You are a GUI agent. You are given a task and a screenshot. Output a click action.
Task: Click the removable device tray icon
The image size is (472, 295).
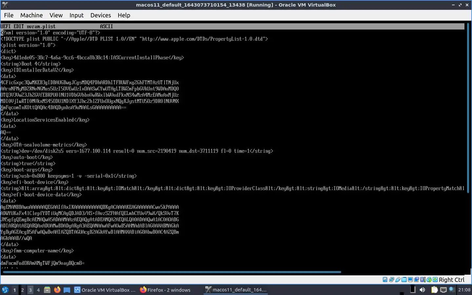coord(413,289)
